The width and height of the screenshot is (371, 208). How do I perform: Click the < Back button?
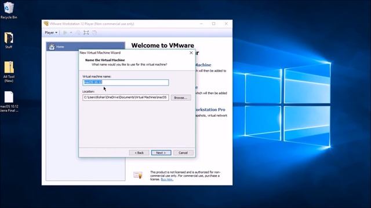(x=139, y=153)
